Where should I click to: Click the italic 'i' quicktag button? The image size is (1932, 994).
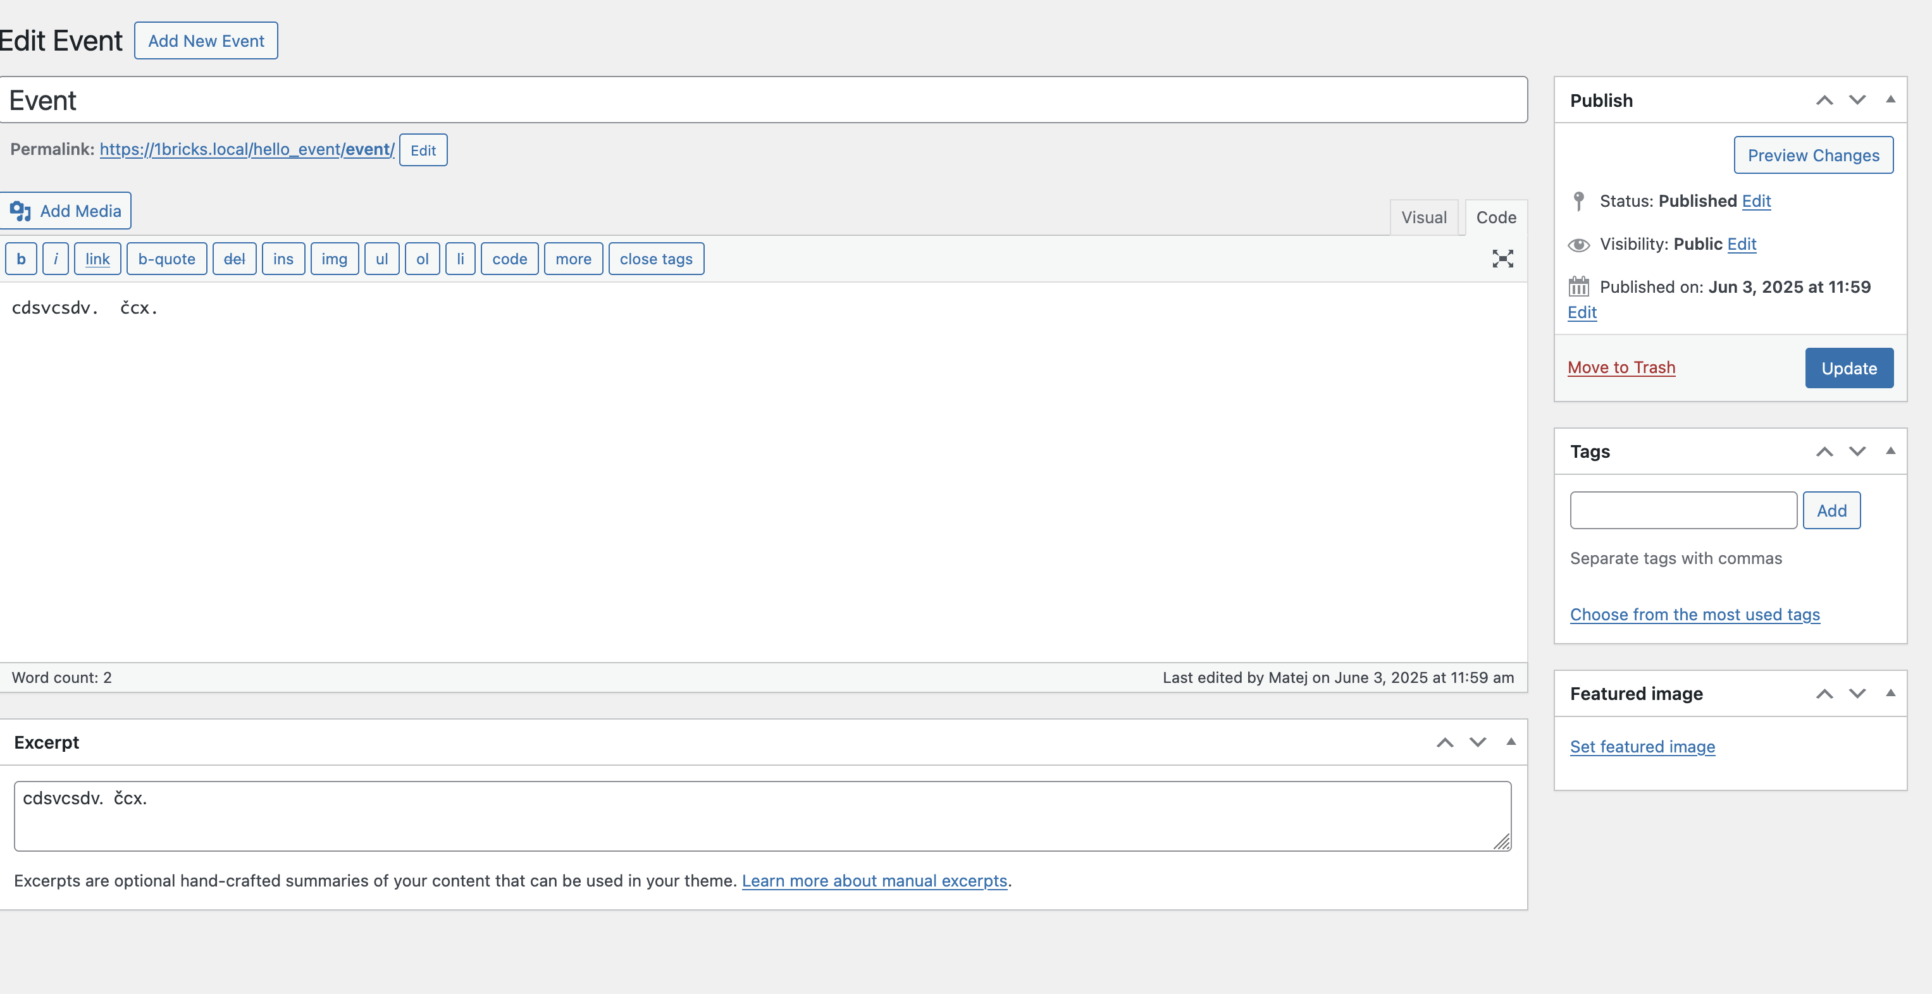coord(56,259)
